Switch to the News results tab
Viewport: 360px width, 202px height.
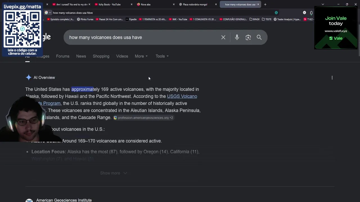(x=81, y=56)
